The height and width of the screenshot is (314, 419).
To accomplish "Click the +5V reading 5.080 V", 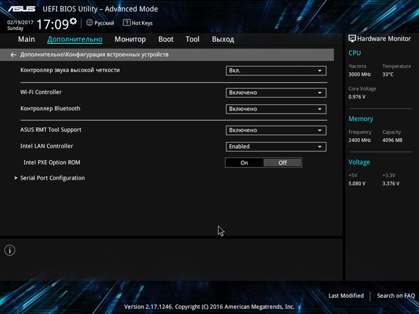I will [x=357, y=184].
